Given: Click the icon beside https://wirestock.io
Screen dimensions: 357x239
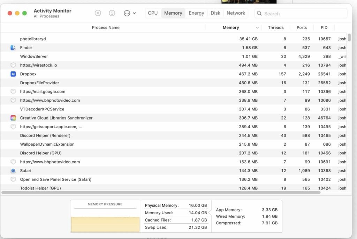Looking at the screenshot, I should point(13,65).
